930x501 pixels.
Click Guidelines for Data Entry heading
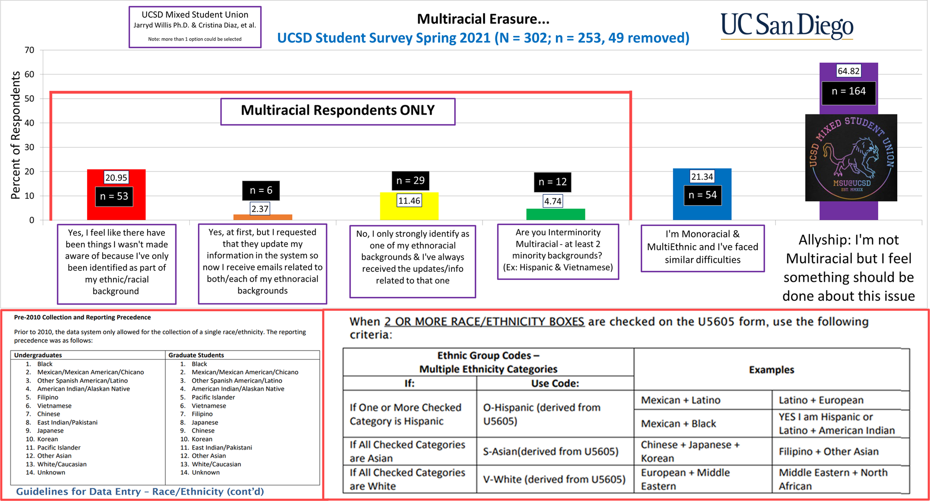tap(140, 491)
